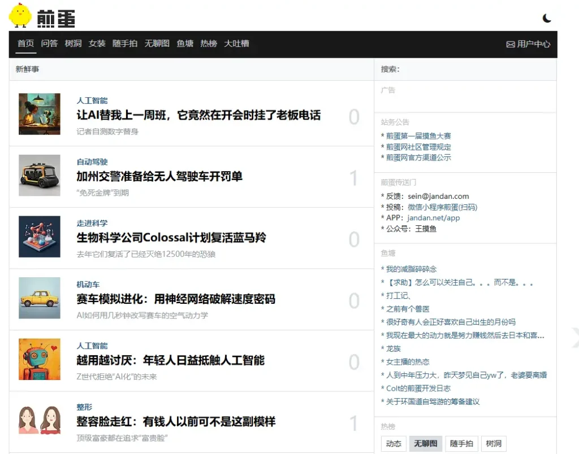Viewport: 579px width, 454px height.
Task: Open 煎蛋网社区管理规定
Action: click(418, 147)
